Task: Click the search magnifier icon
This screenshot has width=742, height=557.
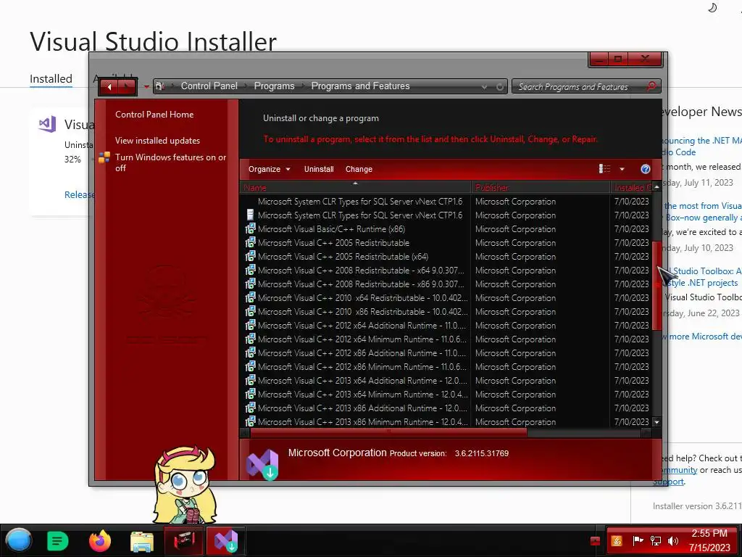Action: 651,86
